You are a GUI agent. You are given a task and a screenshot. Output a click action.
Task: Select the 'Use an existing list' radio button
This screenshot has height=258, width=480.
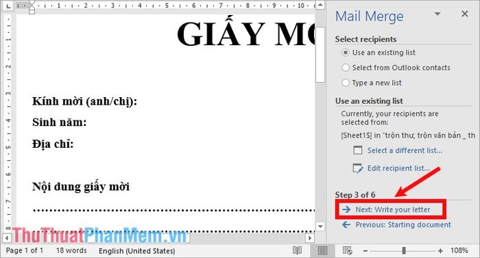pos(346,53)
